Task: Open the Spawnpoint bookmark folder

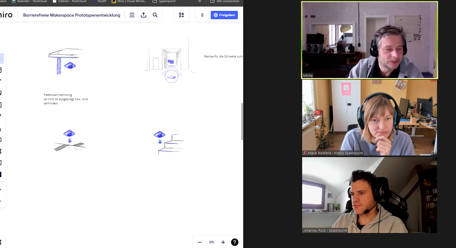Action: click(x=164, y=1)
